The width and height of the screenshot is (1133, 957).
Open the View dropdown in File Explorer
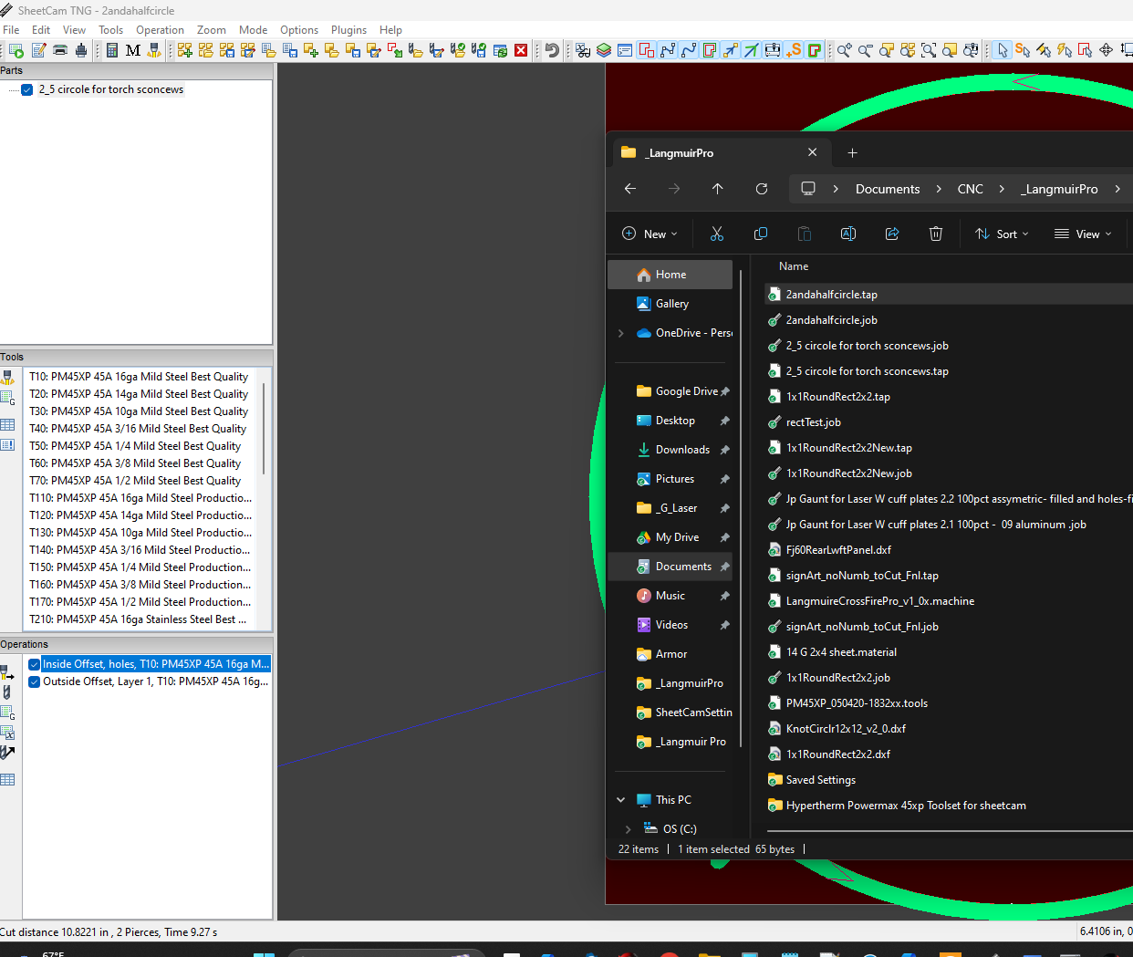1082,234
